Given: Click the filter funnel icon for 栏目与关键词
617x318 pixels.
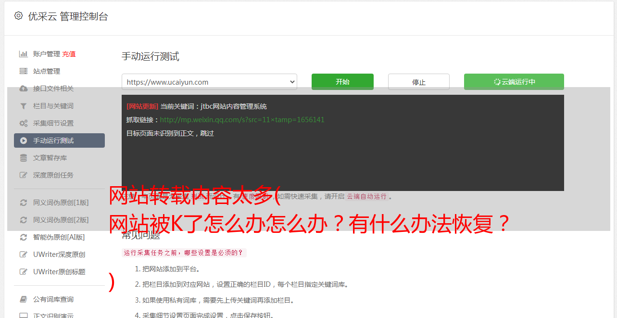Looking at the screenshot, I should tap(23, 106).
